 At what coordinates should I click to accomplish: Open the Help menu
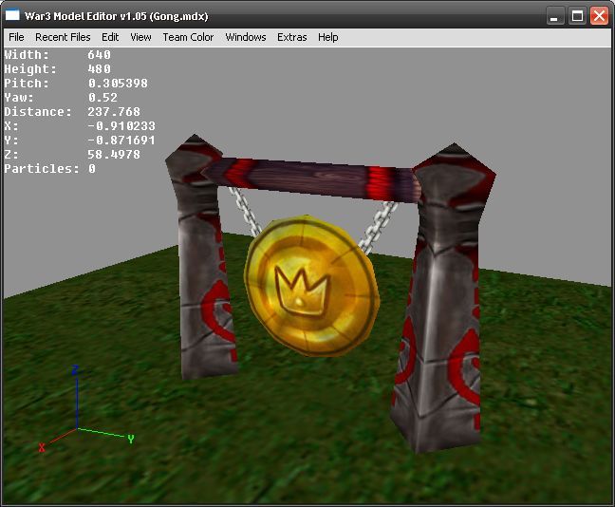point(328,37)
